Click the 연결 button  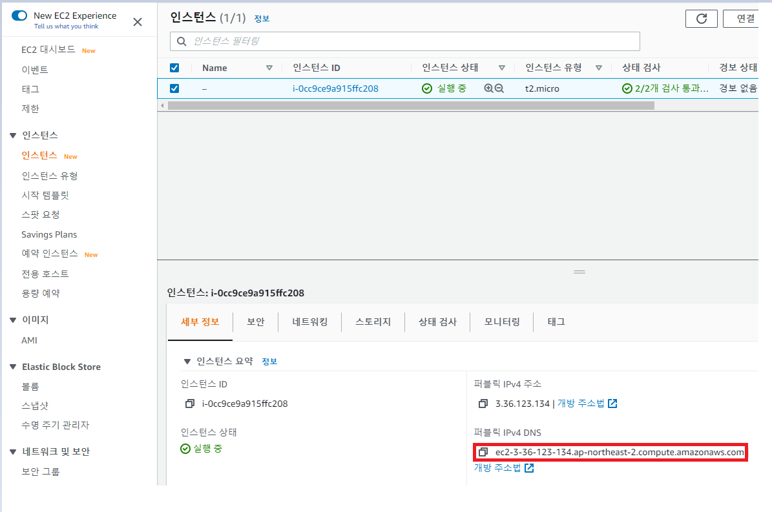741,19
